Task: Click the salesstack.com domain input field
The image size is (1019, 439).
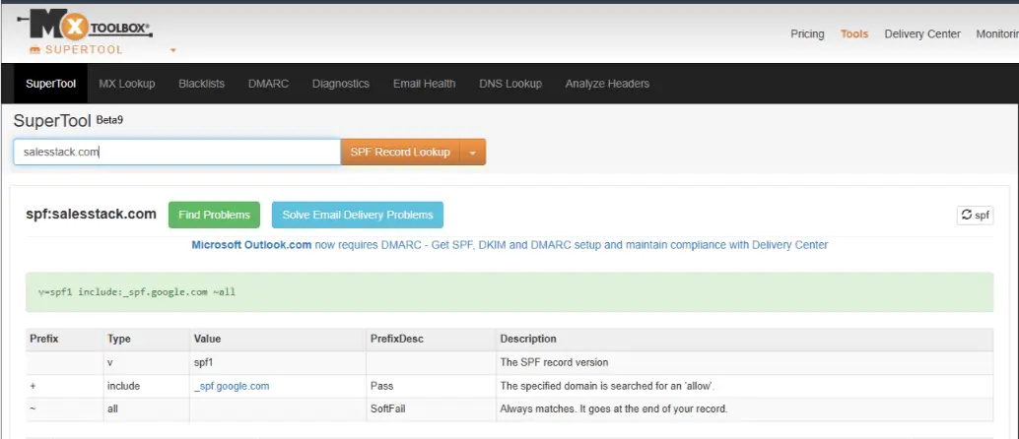Action: click(x=176, y=152)
